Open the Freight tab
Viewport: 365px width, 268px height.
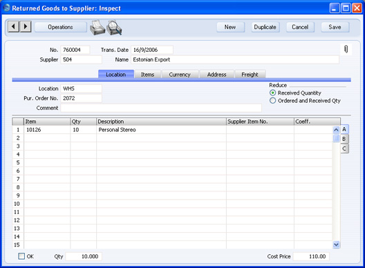[250, 75]
